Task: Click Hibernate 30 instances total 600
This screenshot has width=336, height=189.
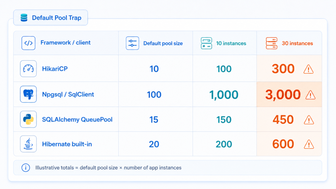Action: point(283,144)
